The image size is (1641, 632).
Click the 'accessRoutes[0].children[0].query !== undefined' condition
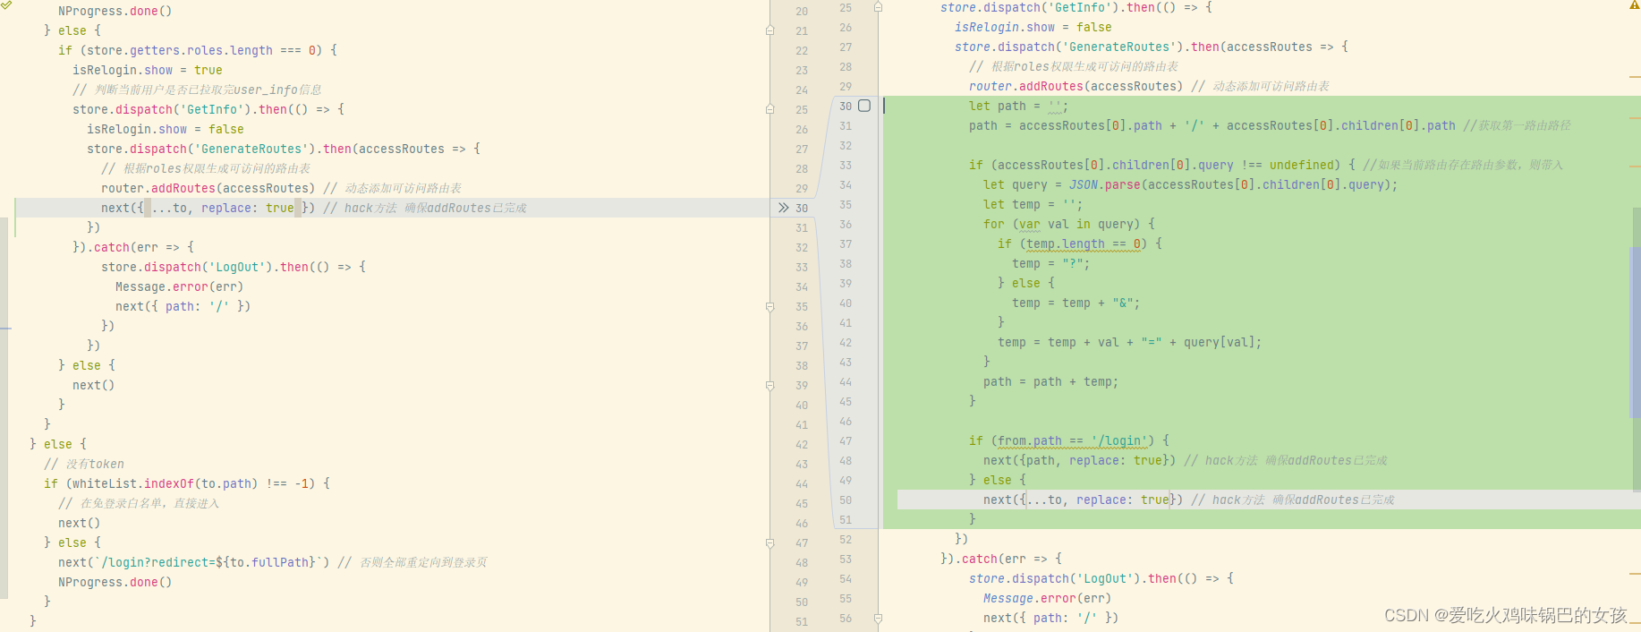pos(1166,165)
